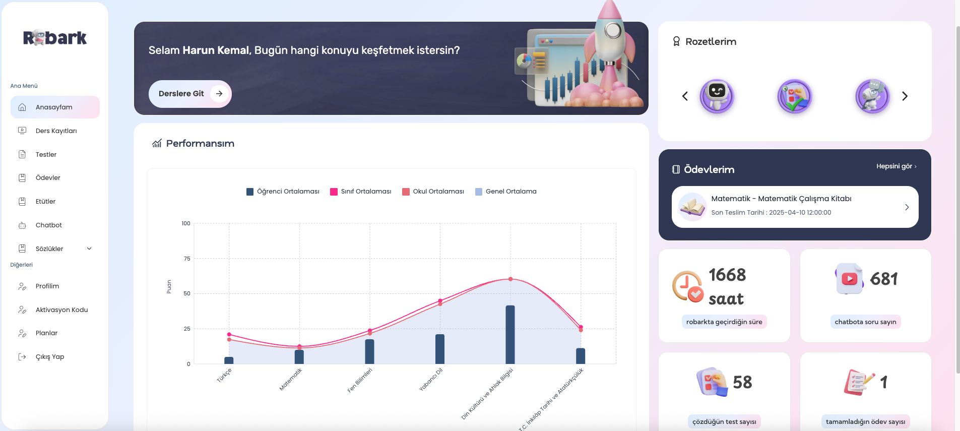Open Ders Kayıtları from sidebar
The height and width of the screenshot is (431, 960).
pyautogui.click(x=55, y=131)
